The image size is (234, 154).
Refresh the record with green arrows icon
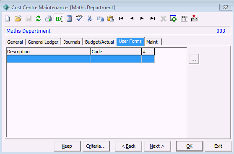[38, 18]
